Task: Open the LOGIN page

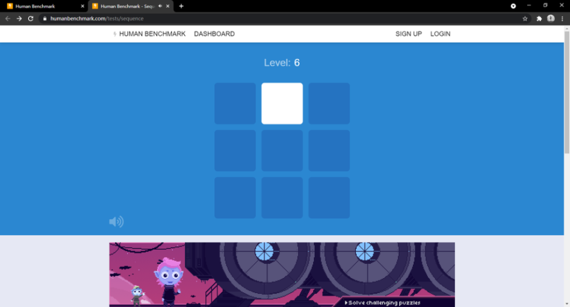Action: [440, 34]
